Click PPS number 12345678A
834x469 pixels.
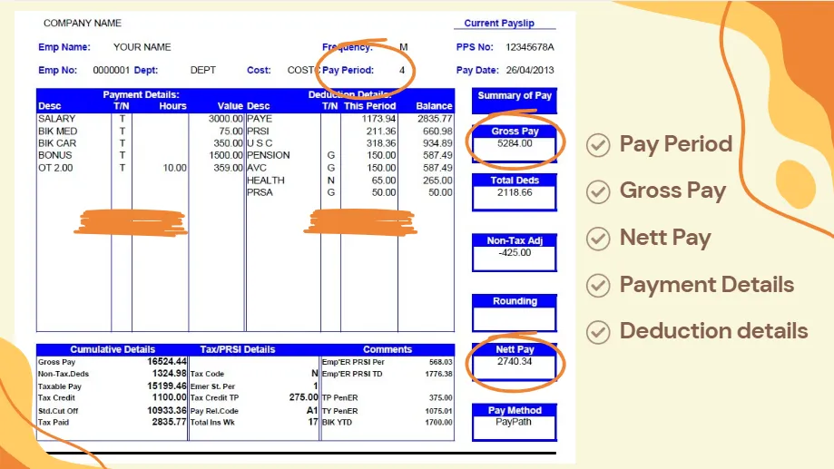tap(530, 47)
